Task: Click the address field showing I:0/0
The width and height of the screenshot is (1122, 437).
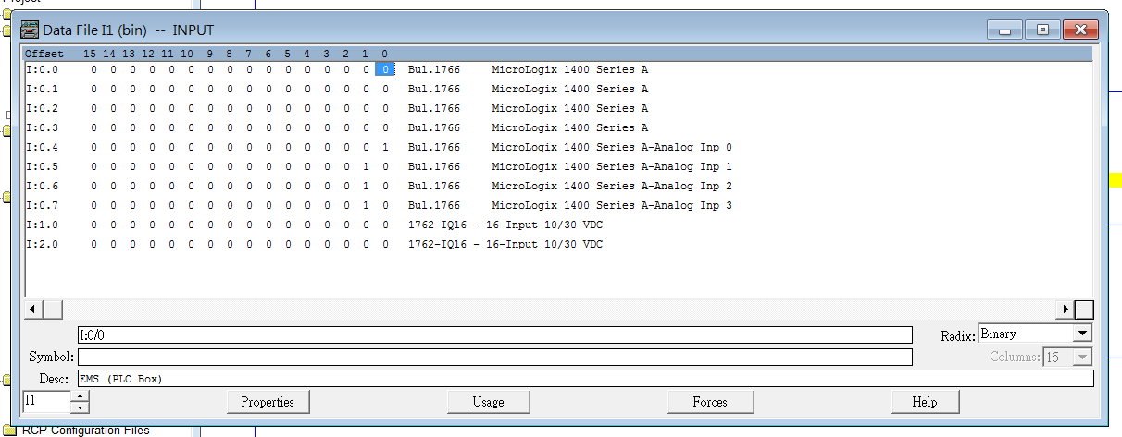Action: point(494,334)
